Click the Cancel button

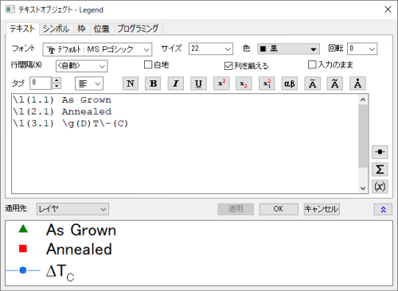(x=322, y=209)
